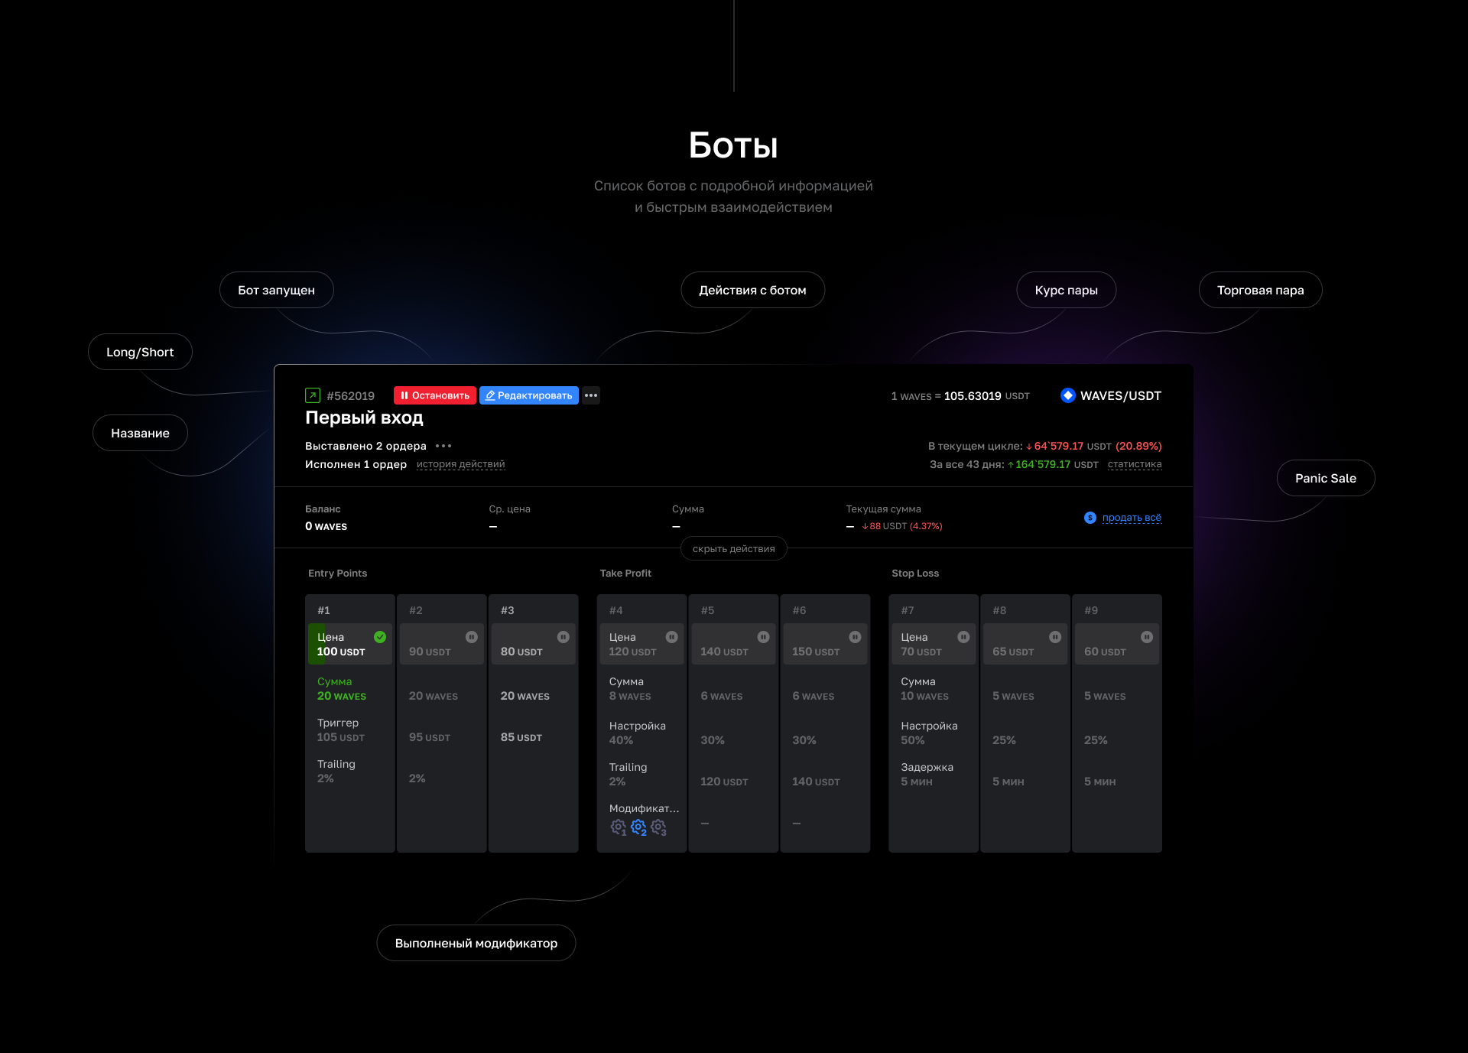Screen dimensions: 1468x1053
Task: Expand orders dots next to «Выставлено 2 ордера»
Action: (x=443, y=446)
